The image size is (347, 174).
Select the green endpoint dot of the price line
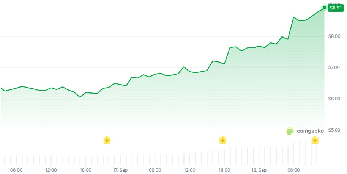coord(325,8)
